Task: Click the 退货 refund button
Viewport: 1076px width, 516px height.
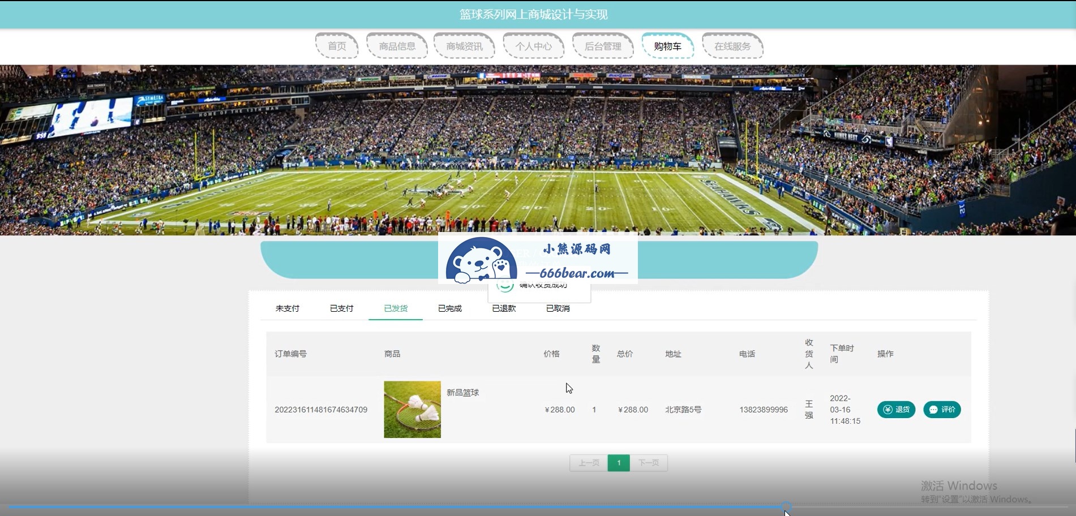Action: click(x=896, y=410)
